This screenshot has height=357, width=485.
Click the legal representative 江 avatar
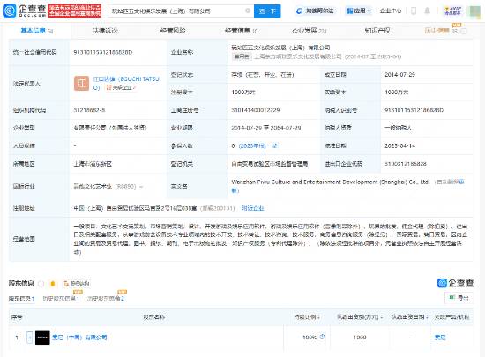(81, 84)
